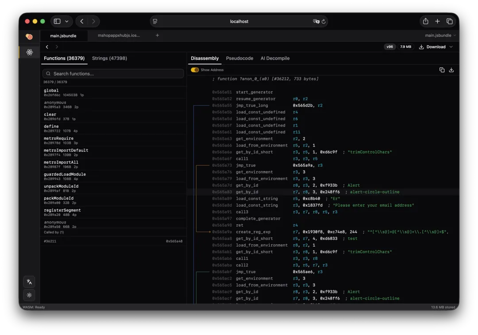The image size is (478, 335).
Task: Open a new Safari tab
Action: coord(437,21)
